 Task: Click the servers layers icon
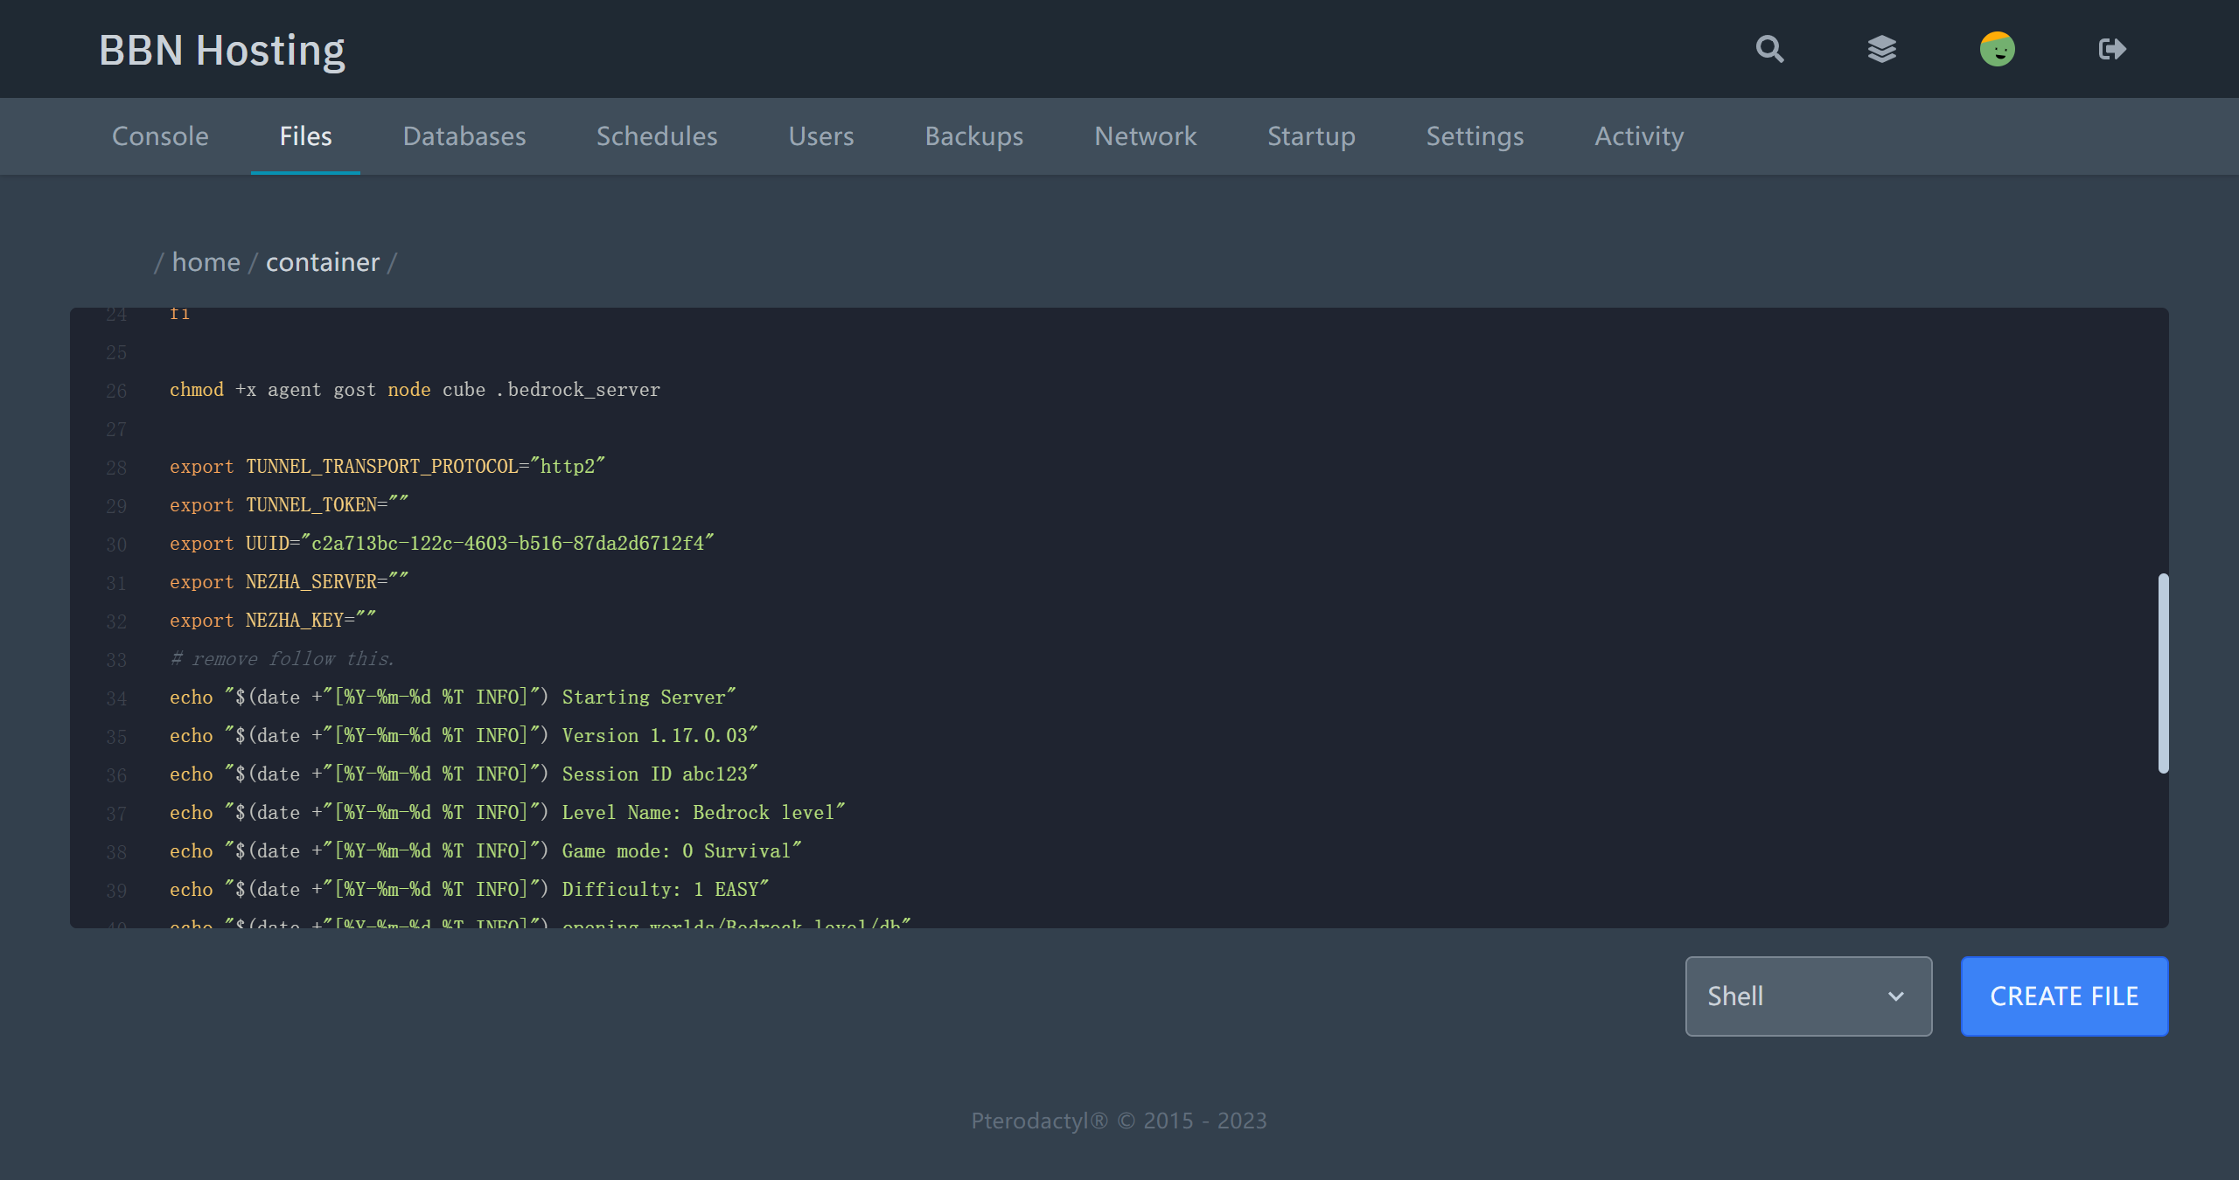pyautogui.click(x=1881, y=49)
